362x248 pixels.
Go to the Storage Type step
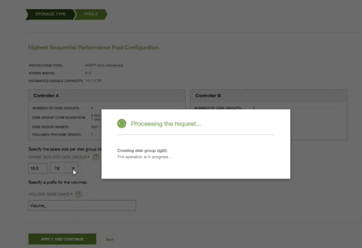(50, 14)
